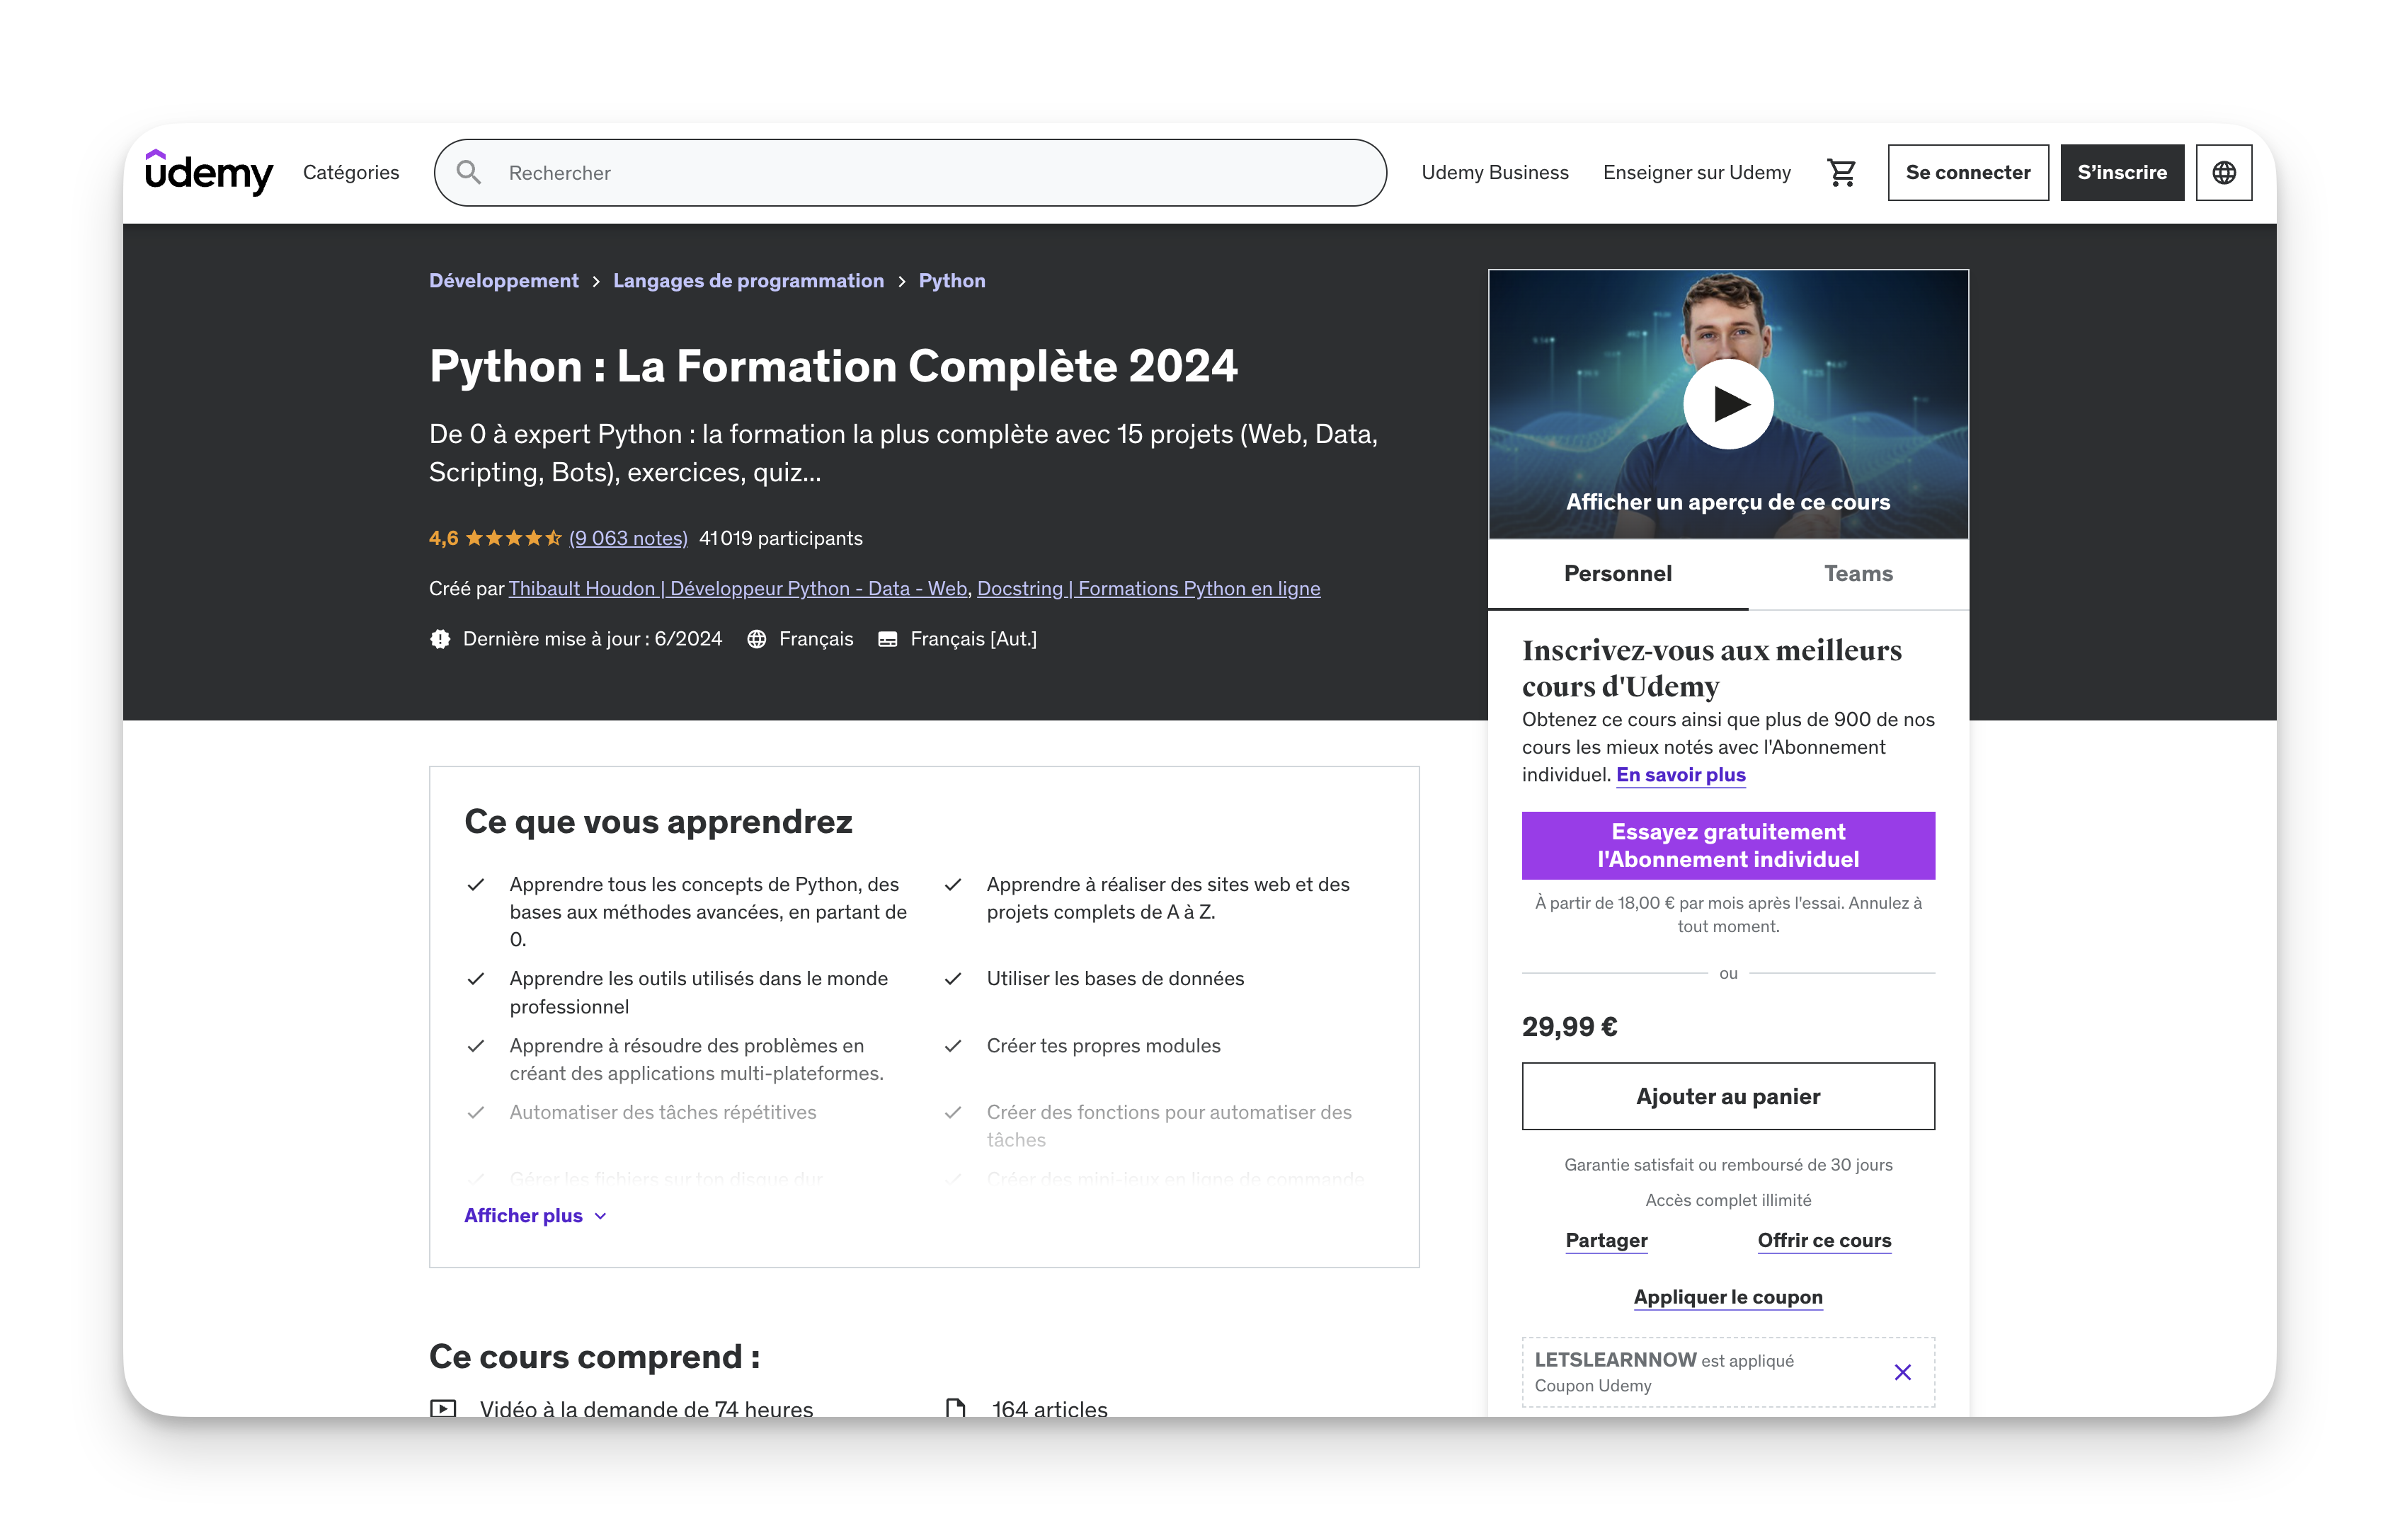The height and width of the screenshot is (1540, 2400).
Task: Select the Personnel tab
Action: pos(1618,573)
